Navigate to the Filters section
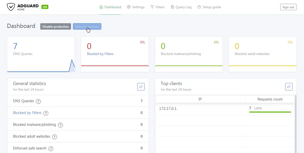The image size is (304, 153). coord(160,7)
